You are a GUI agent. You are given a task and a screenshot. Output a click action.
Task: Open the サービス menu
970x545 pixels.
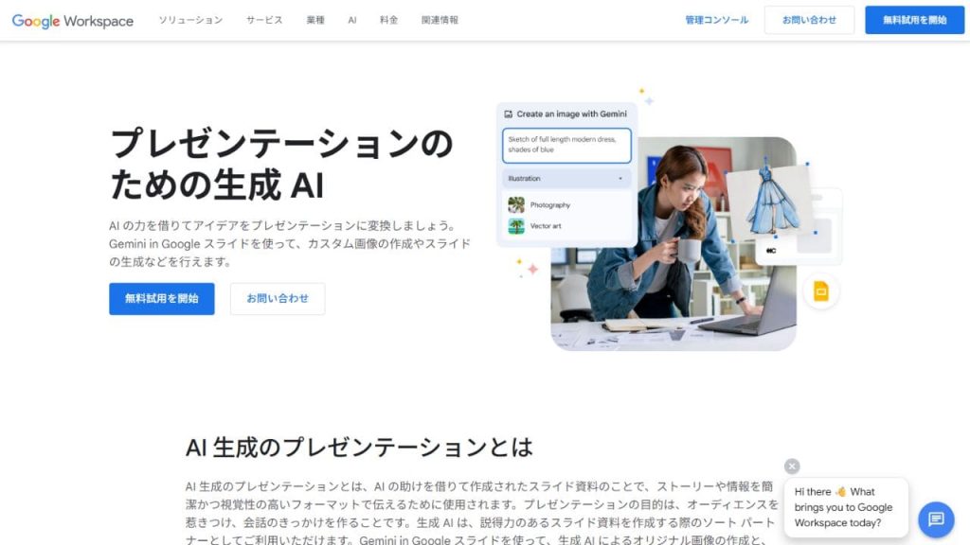264,21
